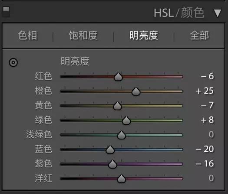
Task: Click the 蓝色 luminance slider handle
Action: [x=110, y=150]
